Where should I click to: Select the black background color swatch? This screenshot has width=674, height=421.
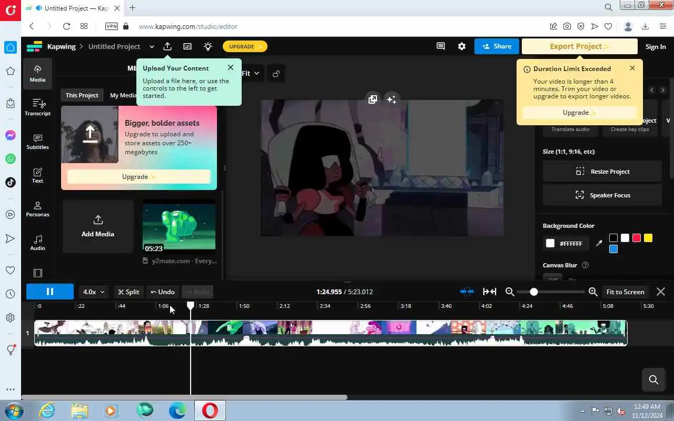(613, 238)
